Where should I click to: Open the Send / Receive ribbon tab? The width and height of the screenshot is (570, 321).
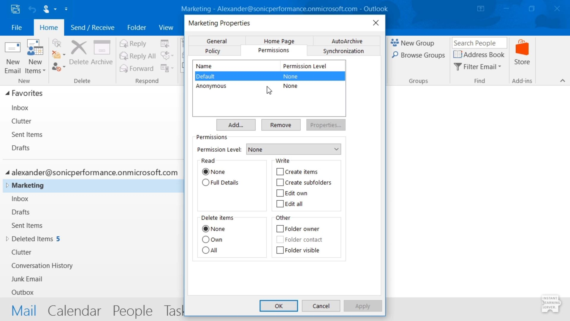click(x=92, y=27)
